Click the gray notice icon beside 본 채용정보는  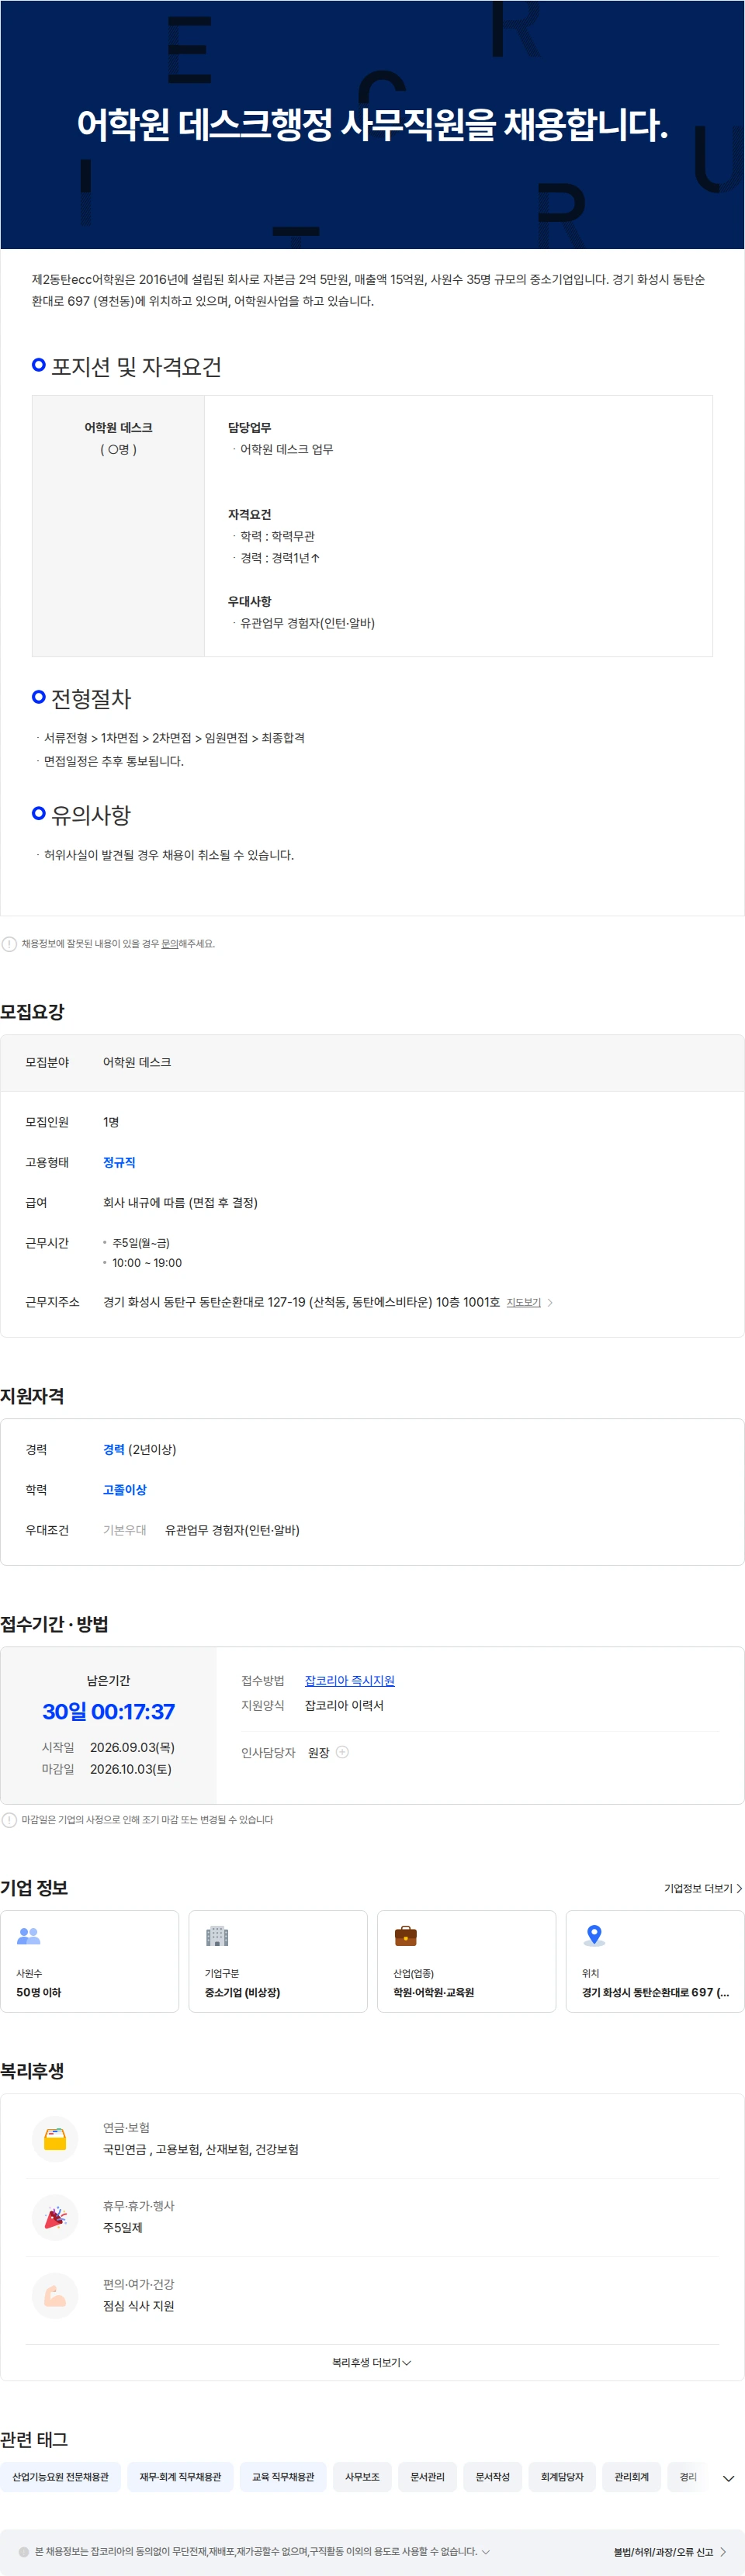tap(24, 2551)
